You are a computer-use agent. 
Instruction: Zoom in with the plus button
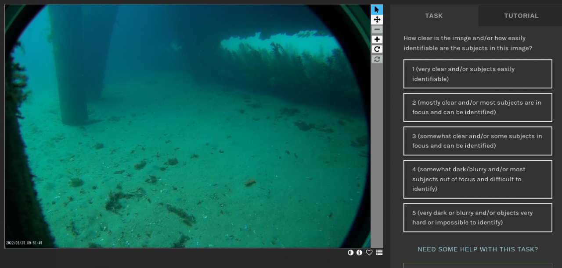tap(377, 39)
